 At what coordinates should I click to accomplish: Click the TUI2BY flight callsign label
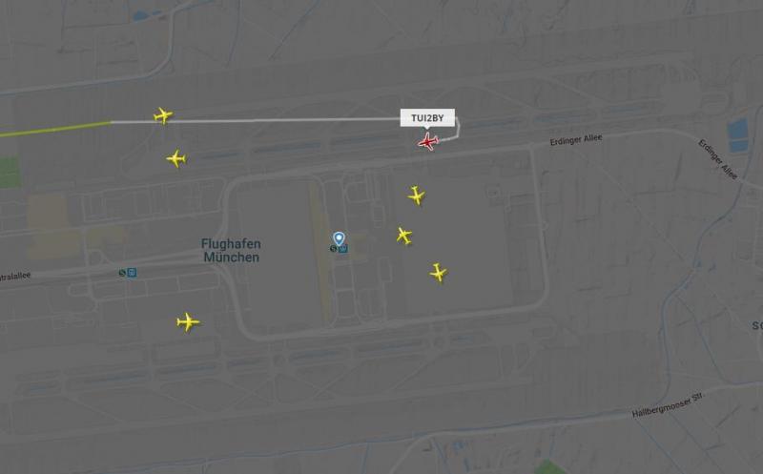pos(427,117)
